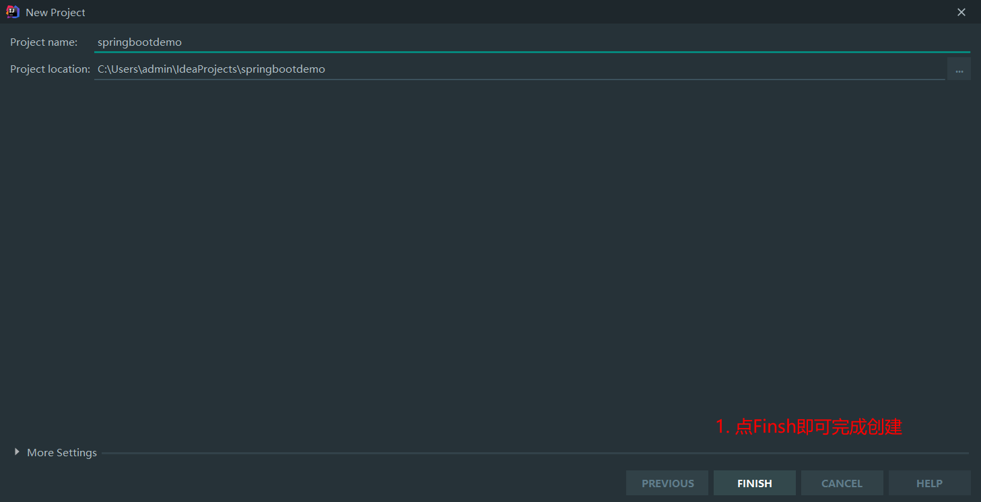Click the Project name input field
The image size is (981, 502).
(532, 42)
